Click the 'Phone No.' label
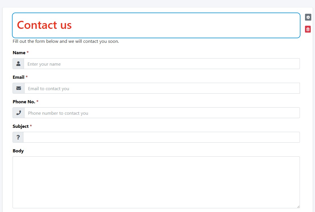 pyautogui.click(x=24, y=102)
